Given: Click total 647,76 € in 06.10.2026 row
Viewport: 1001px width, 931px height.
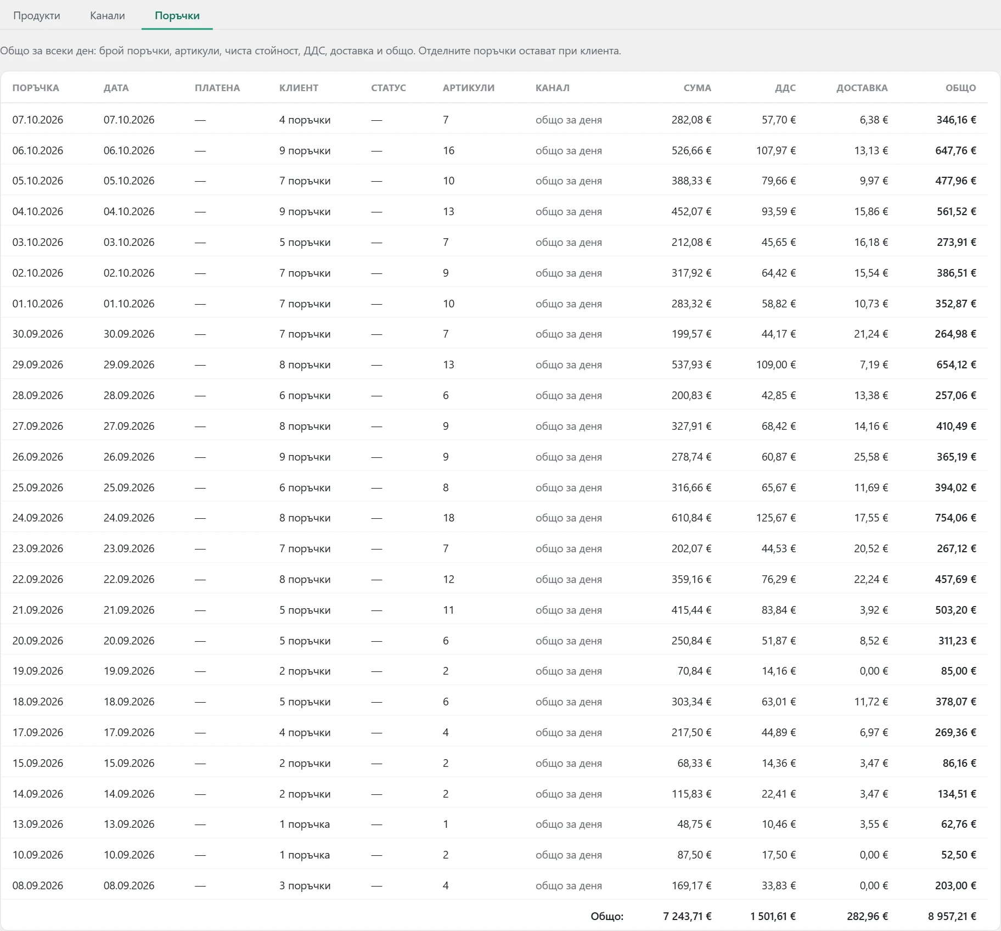Looking at the screenshot, I should [956, 150].
